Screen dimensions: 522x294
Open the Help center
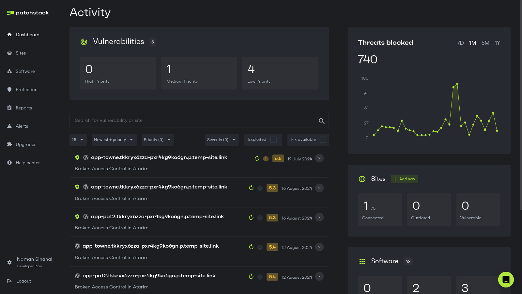pos(28,163)
